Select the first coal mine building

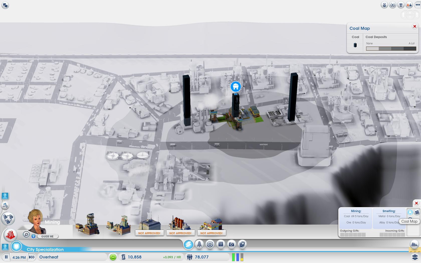pyautogui.click(x=87, y=225)
